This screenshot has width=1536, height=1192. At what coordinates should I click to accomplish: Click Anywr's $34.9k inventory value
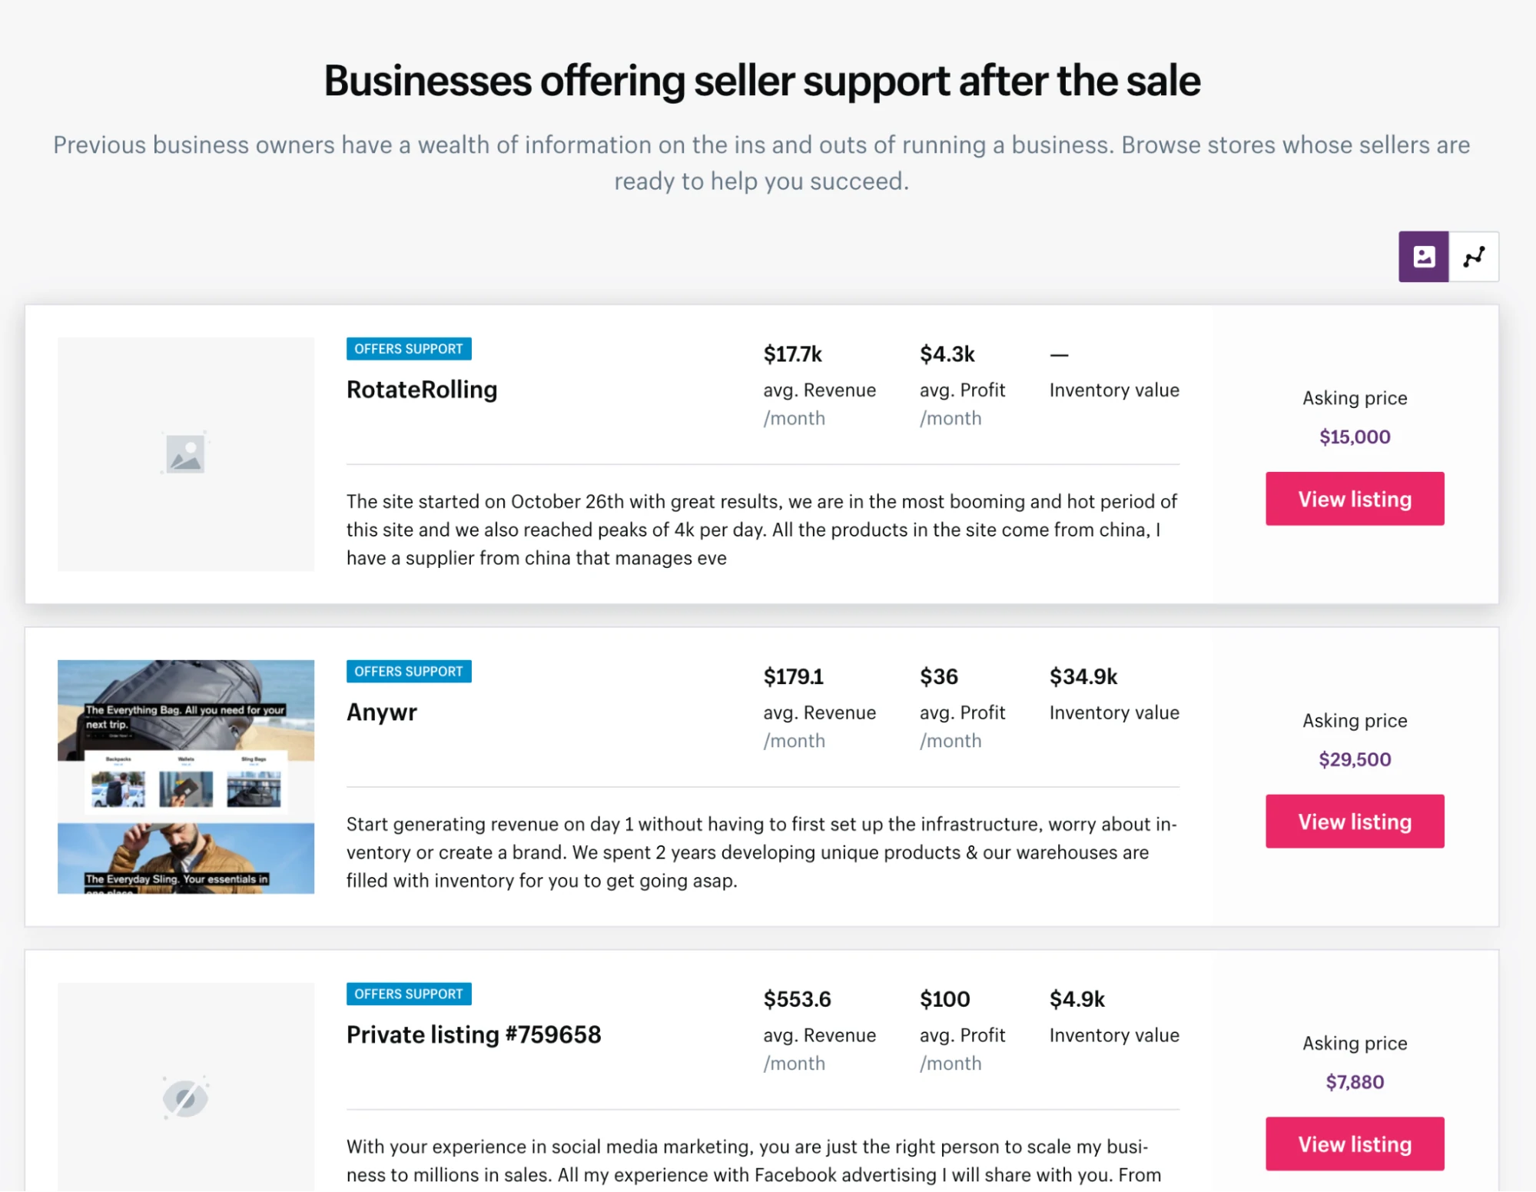pyautogui.click(x=1083, y=677)
